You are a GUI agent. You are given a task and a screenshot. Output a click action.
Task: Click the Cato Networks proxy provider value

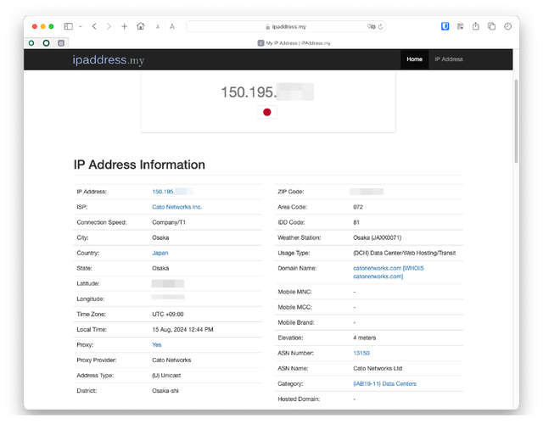click(x=171, y=360)
